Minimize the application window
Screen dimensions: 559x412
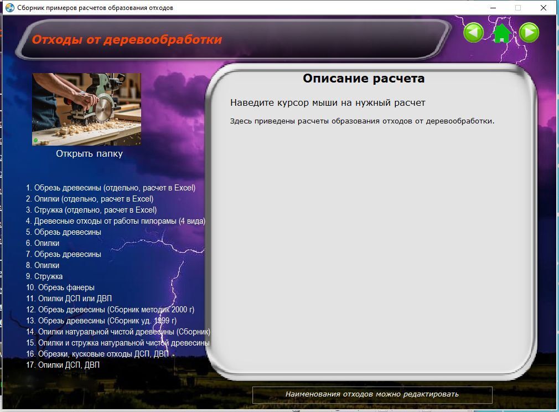(493, 8)
